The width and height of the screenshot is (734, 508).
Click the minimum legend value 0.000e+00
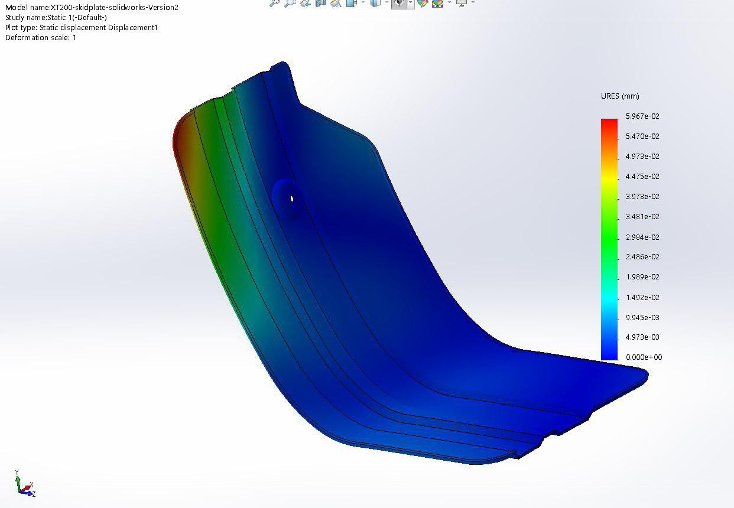click(x=644, y=357)
